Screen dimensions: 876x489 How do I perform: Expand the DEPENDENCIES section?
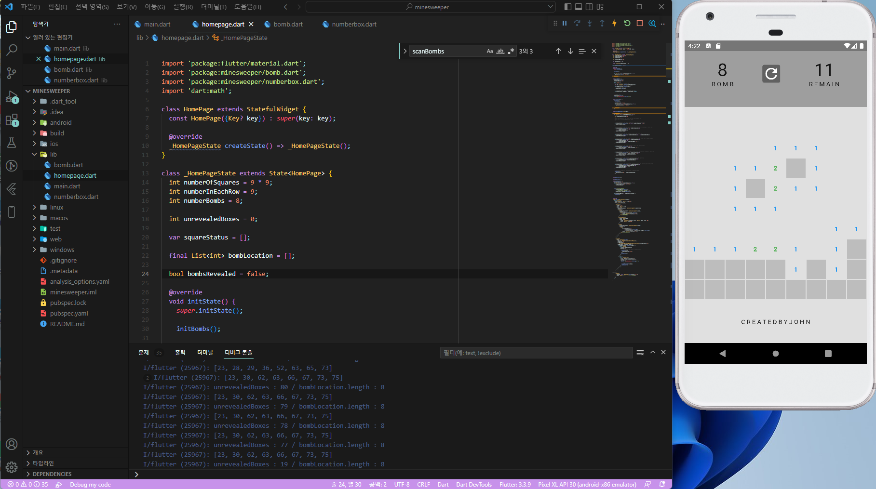coord(52,474)
